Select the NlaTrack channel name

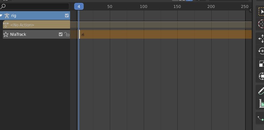click(18, 34)
